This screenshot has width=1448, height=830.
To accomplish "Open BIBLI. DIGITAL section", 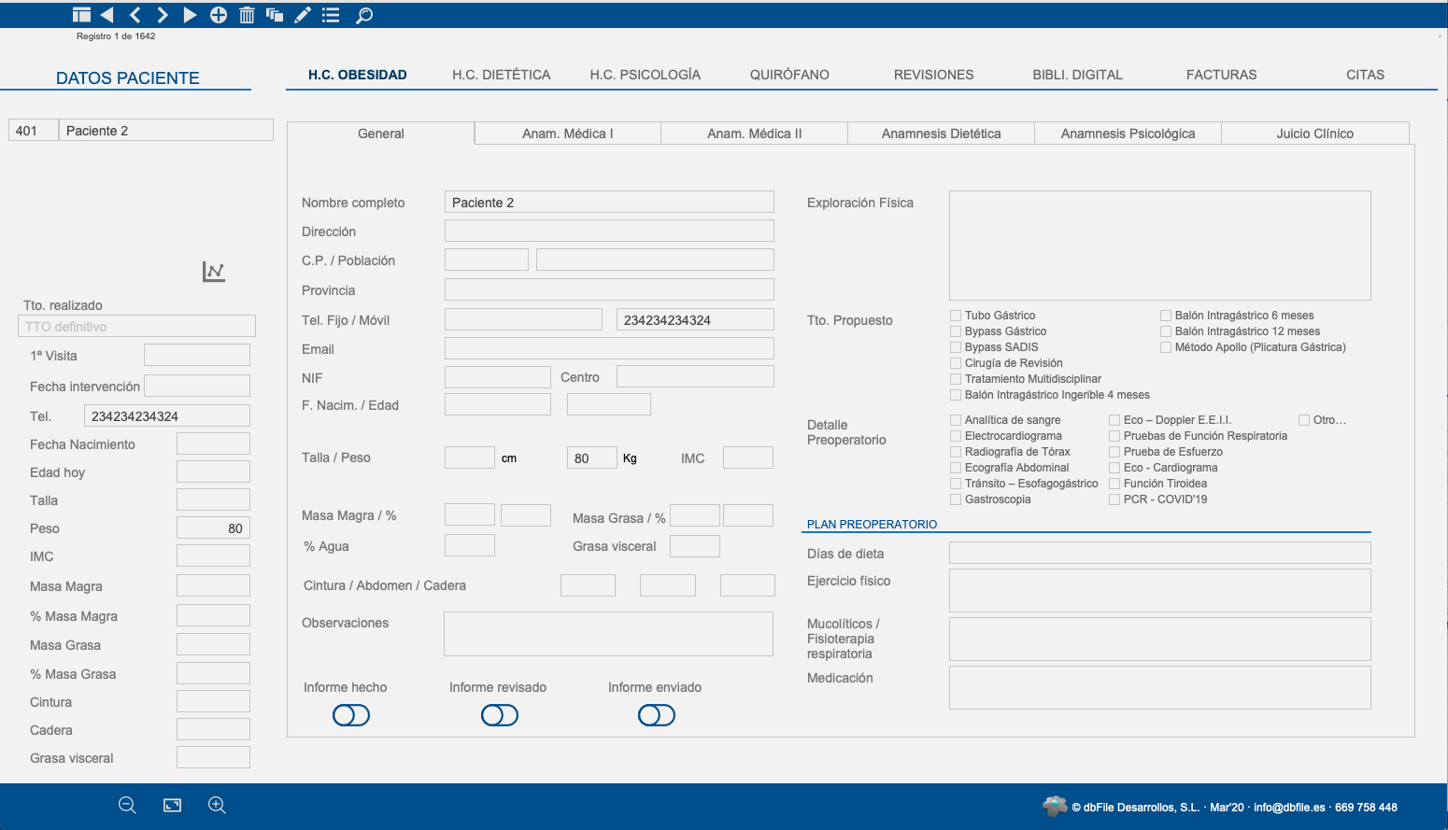I will [1078, 75].
